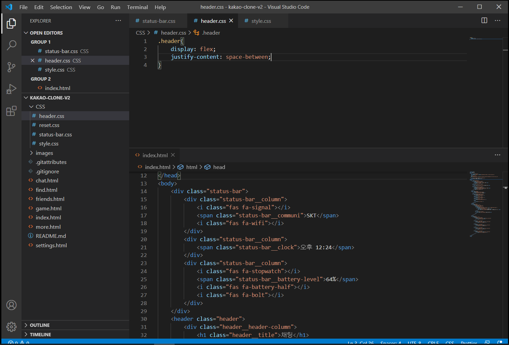Open settings.html from the Explorer

[x=75, y=245]
